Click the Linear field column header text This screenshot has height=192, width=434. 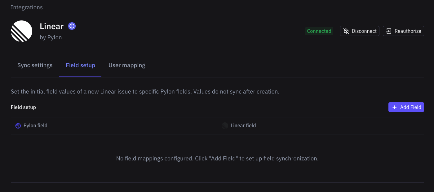pos(243,125)
